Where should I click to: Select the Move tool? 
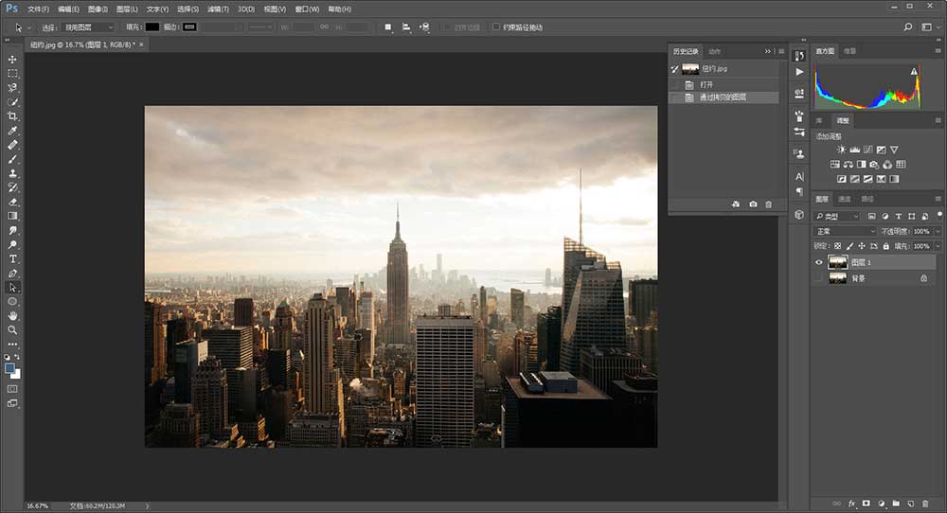(x=12, y=59)
